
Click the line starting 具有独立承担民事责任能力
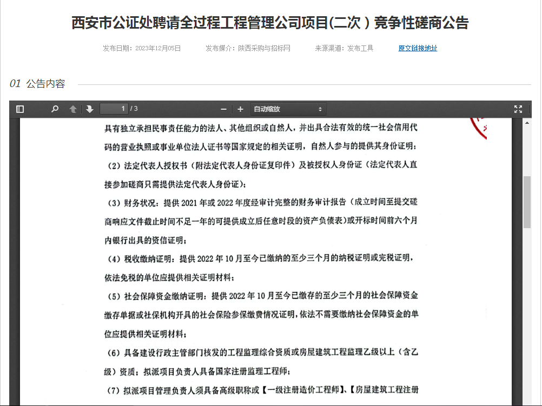pyautogui.click(x=261, y=128)
